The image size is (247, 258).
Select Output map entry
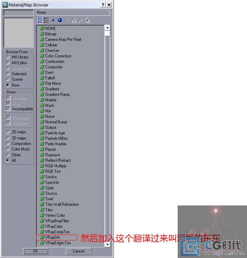[x=51, y=127]
